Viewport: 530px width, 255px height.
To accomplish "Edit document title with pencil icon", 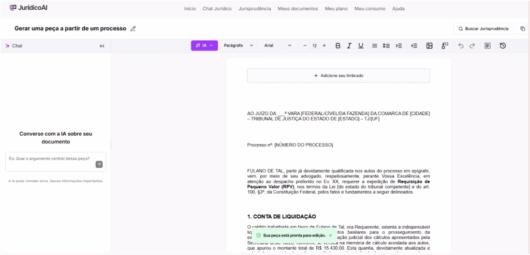I will click(133, 29).
